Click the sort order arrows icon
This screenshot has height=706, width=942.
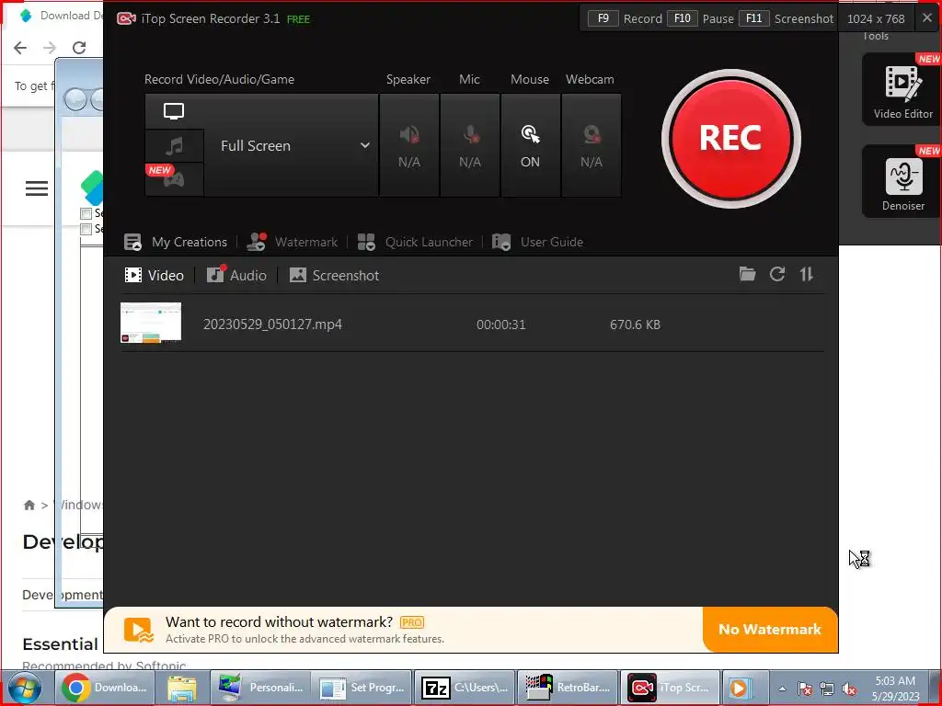point(806,274)
